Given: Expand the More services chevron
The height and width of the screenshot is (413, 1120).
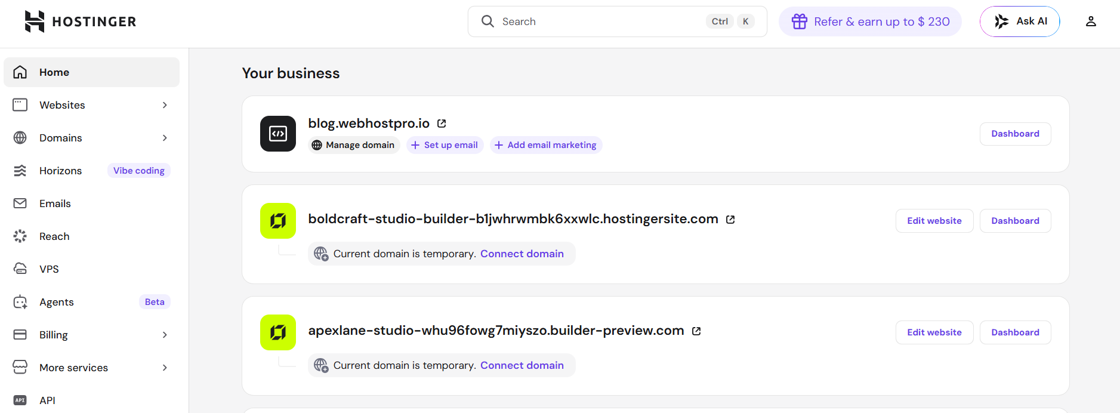Looking at the screenshot, I should click(165, 368).
